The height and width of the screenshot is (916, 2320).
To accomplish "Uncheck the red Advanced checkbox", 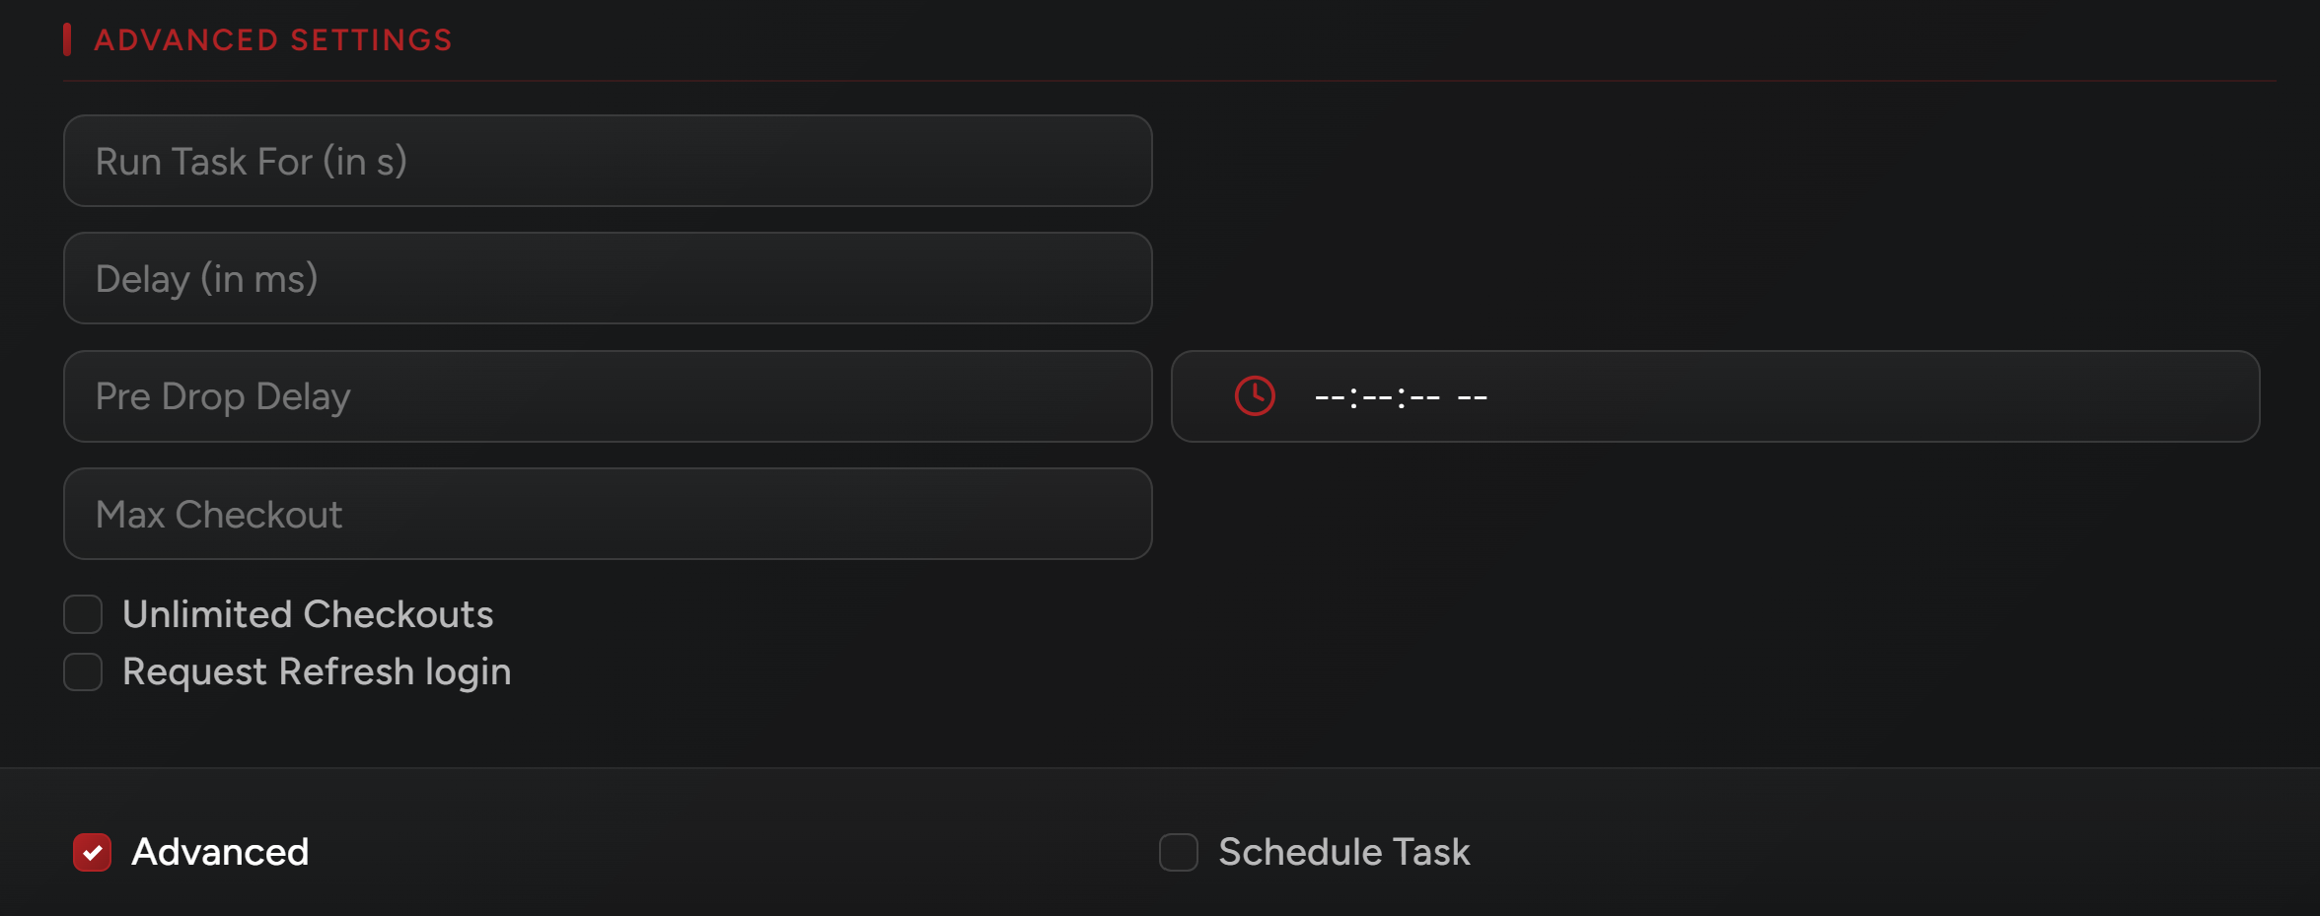I will (93, 852).
